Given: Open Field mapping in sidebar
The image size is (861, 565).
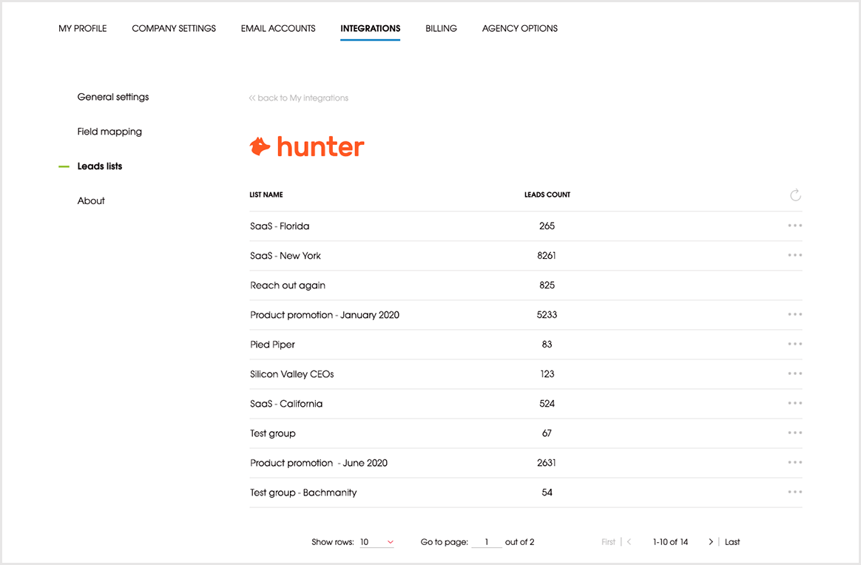Looking at the screenshot, I should coord(109,132).
